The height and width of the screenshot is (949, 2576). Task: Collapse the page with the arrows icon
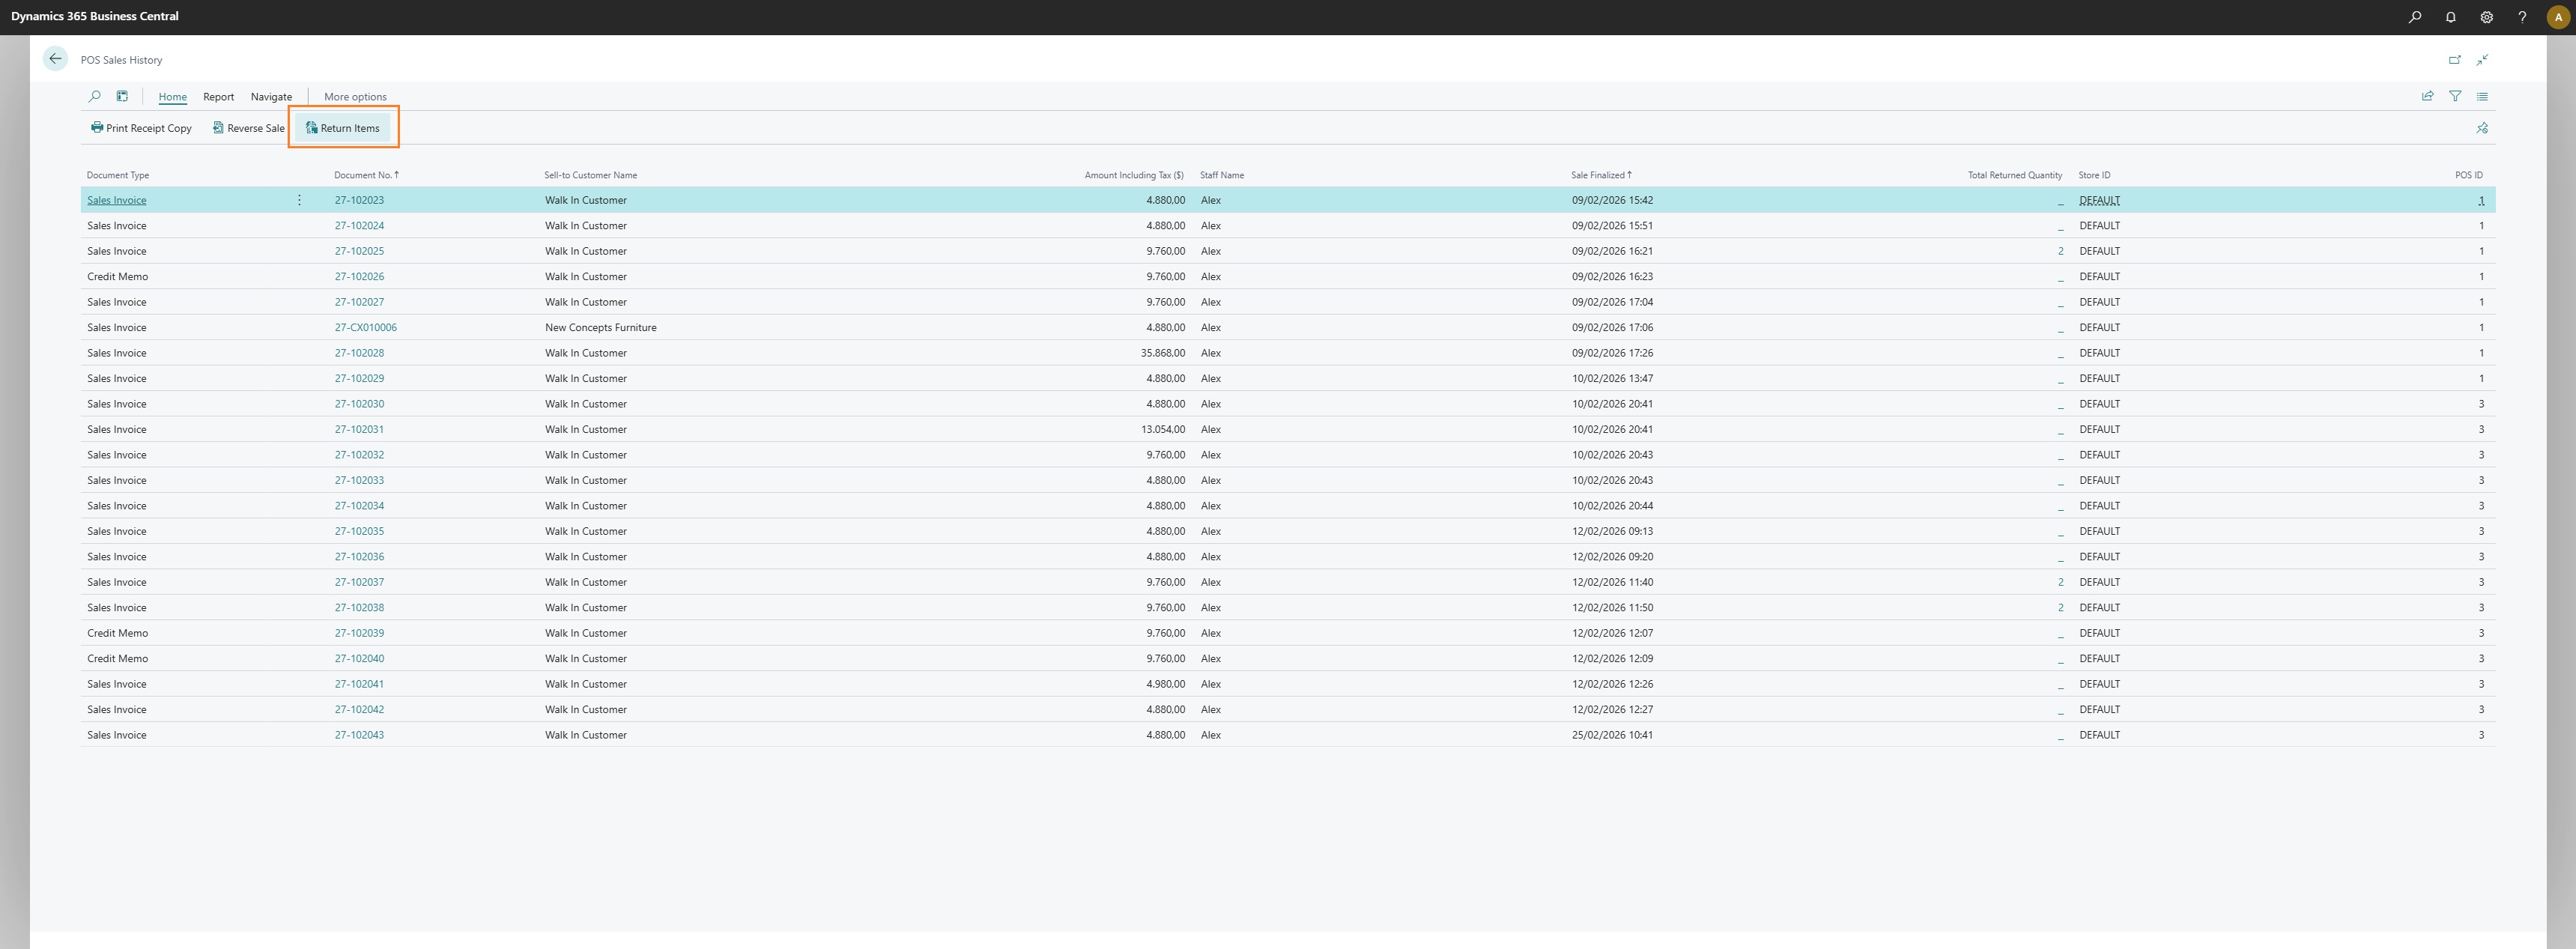[x=2482, y=60]
